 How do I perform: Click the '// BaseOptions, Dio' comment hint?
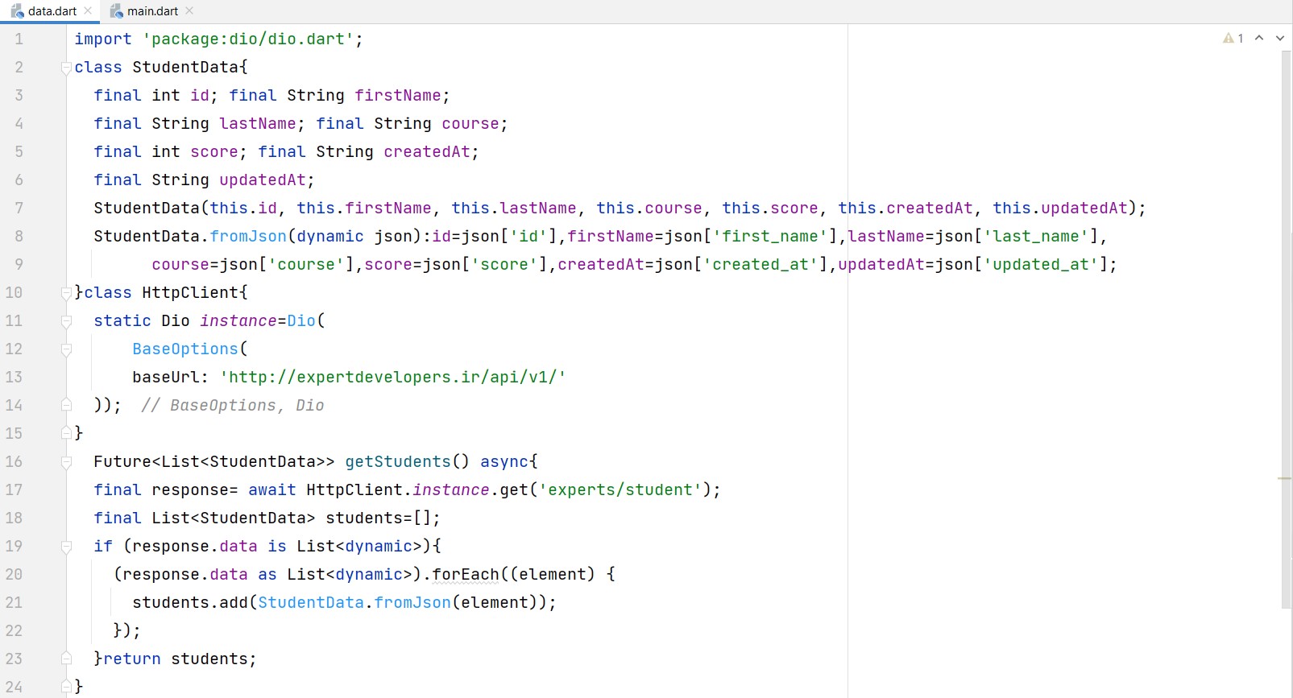(x=233, y=405)
